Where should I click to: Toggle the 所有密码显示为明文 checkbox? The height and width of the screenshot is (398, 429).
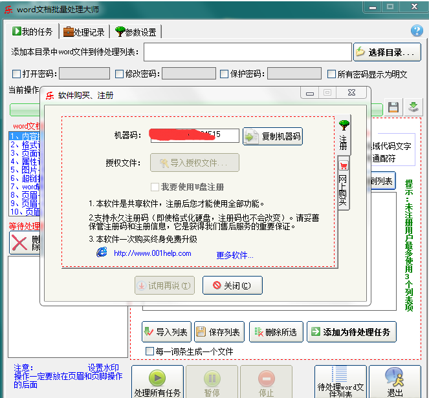click(x=332, y=74)
